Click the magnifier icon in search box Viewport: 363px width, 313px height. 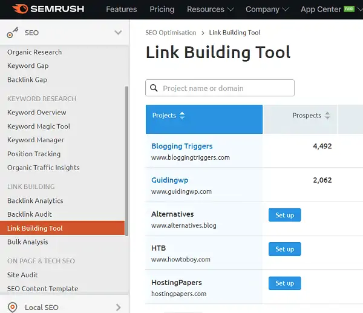(x=154, y=88)
